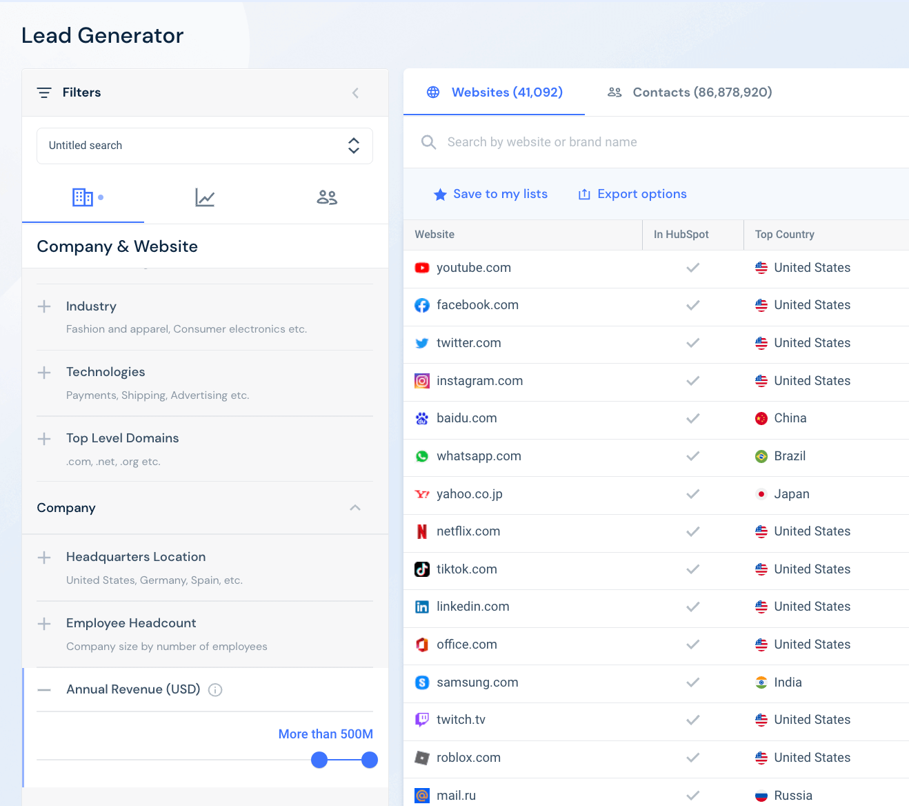Expand the Headquarters Location filter
This screenshot has height=806, width=909.
click(44, 557)
